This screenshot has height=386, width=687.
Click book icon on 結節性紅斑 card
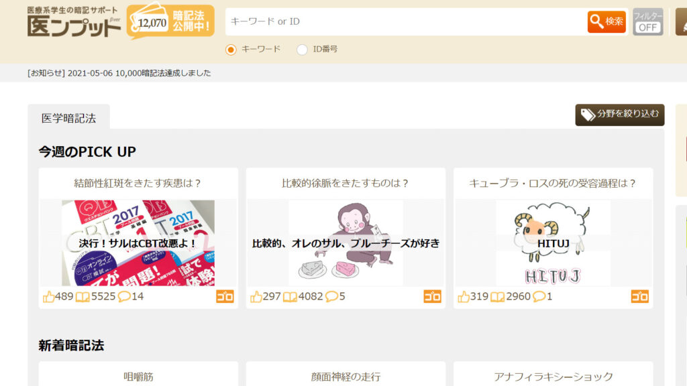tap(83, 296)
